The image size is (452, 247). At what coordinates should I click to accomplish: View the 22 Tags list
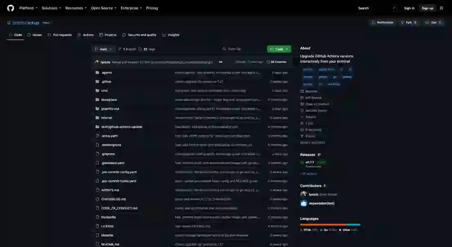point(147,49)
